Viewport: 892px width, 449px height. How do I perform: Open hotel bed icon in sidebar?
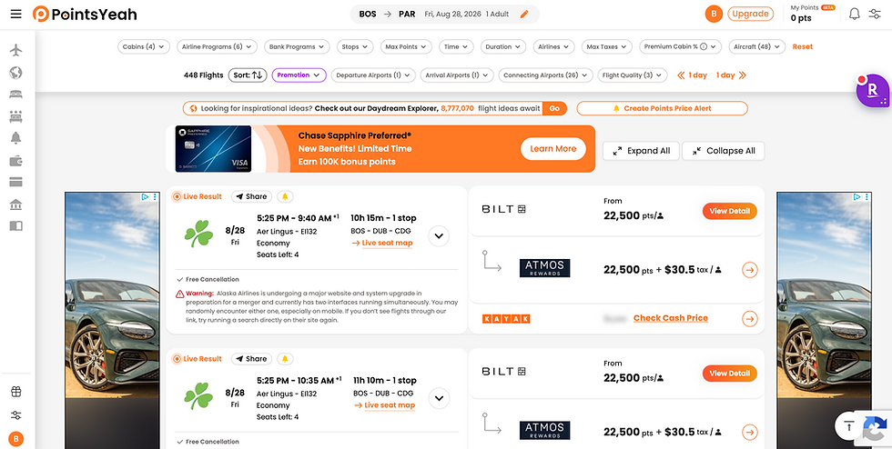pyautogui.click(x=16, y=95)
